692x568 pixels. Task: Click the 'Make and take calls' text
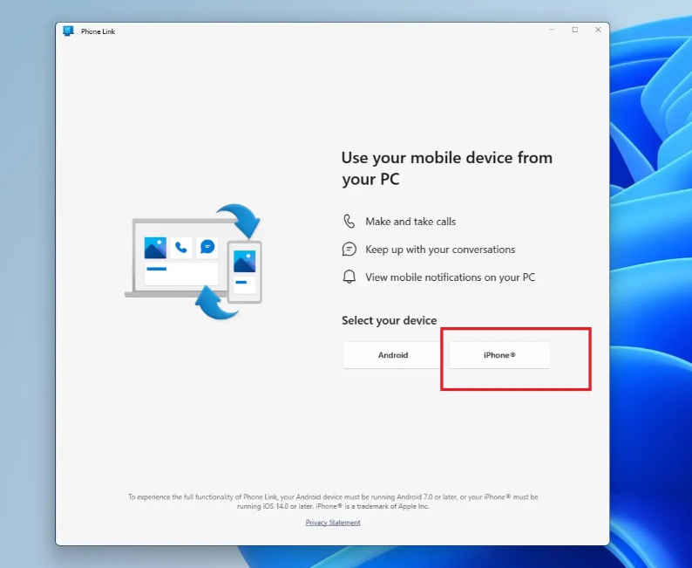click(410, 222)
